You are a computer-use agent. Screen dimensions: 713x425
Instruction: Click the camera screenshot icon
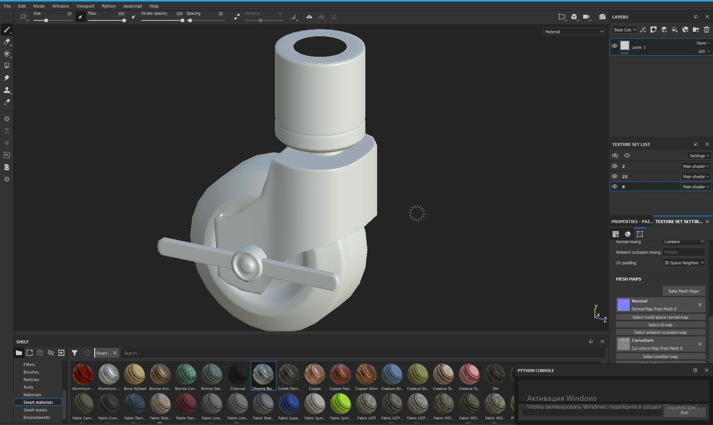(x=602, y=17)
